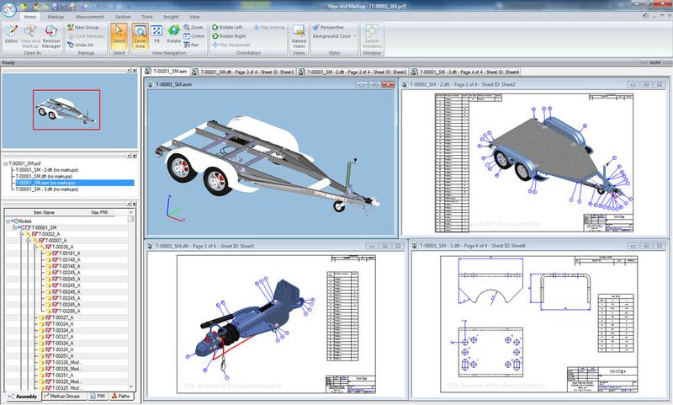Click the Paths tab icon

click(x=114, y=396)
